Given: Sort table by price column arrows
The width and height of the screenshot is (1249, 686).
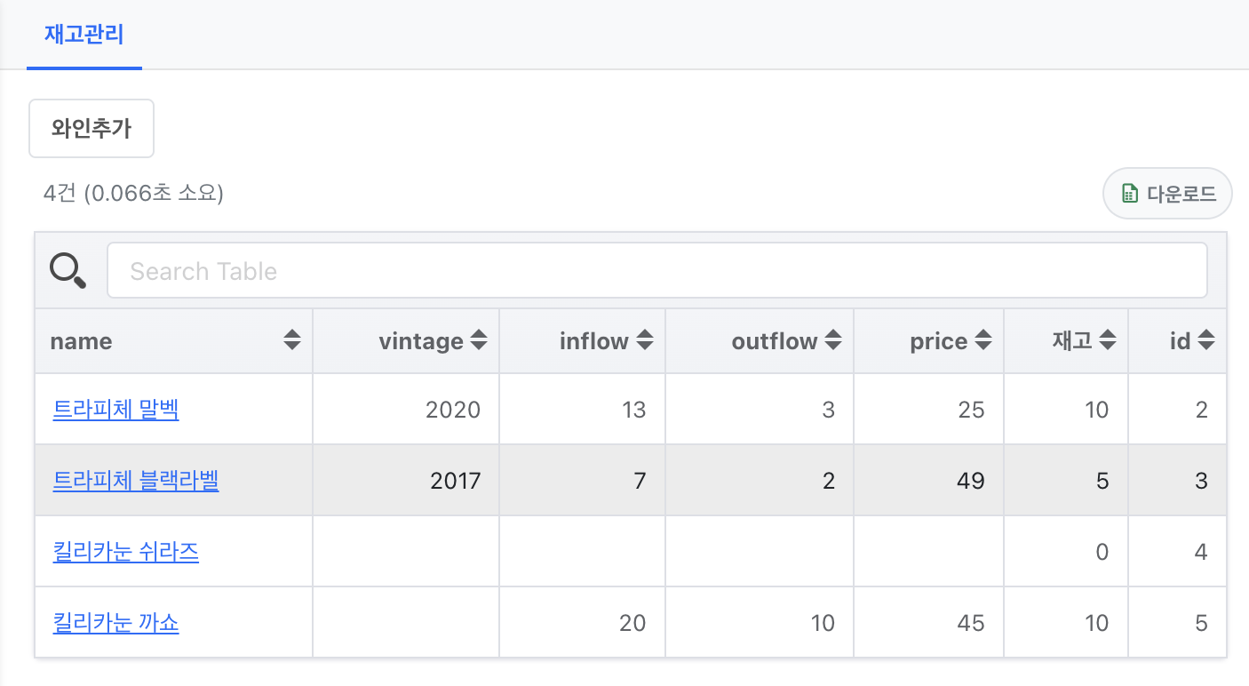Looking at the screenshot, I should tap(982, 340).
